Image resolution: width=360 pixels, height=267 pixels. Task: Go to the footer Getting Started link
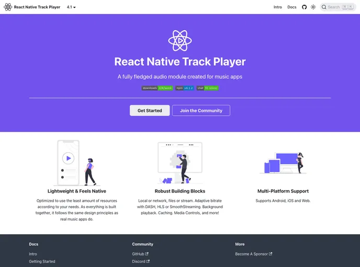point(42,261)
